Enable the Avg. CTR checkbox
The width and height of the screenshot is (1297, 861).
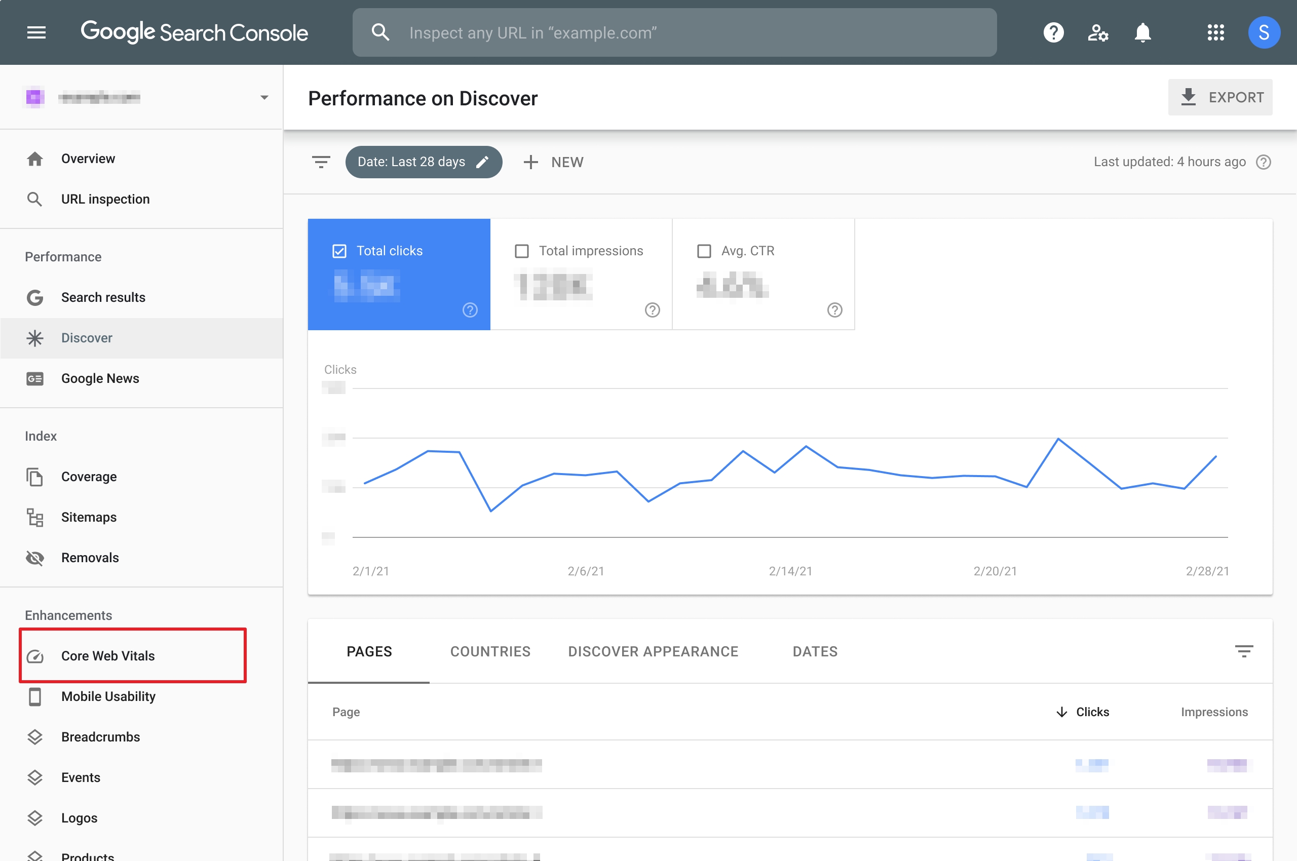(x=703, y=250)
